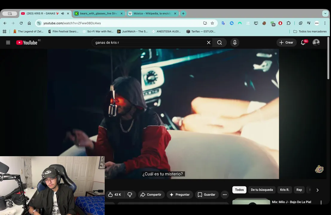The width and height of the screenshot is (331, 215).
Task: Open the Extensions puzzle menu
Action: tap(289, 23)
